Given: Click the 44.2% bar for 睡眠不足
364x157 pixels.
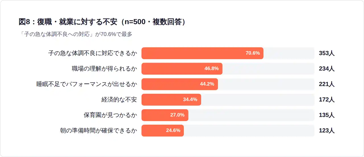Looking at the screenshot, I should (179, 84).
